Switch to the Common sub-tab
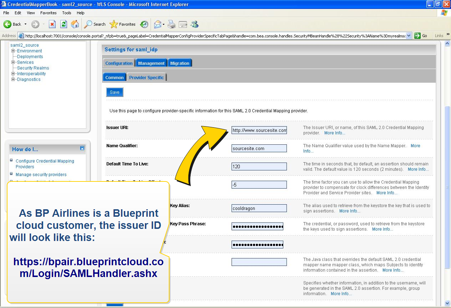Viewport: 451px width, 308px height. click(115, 77)
